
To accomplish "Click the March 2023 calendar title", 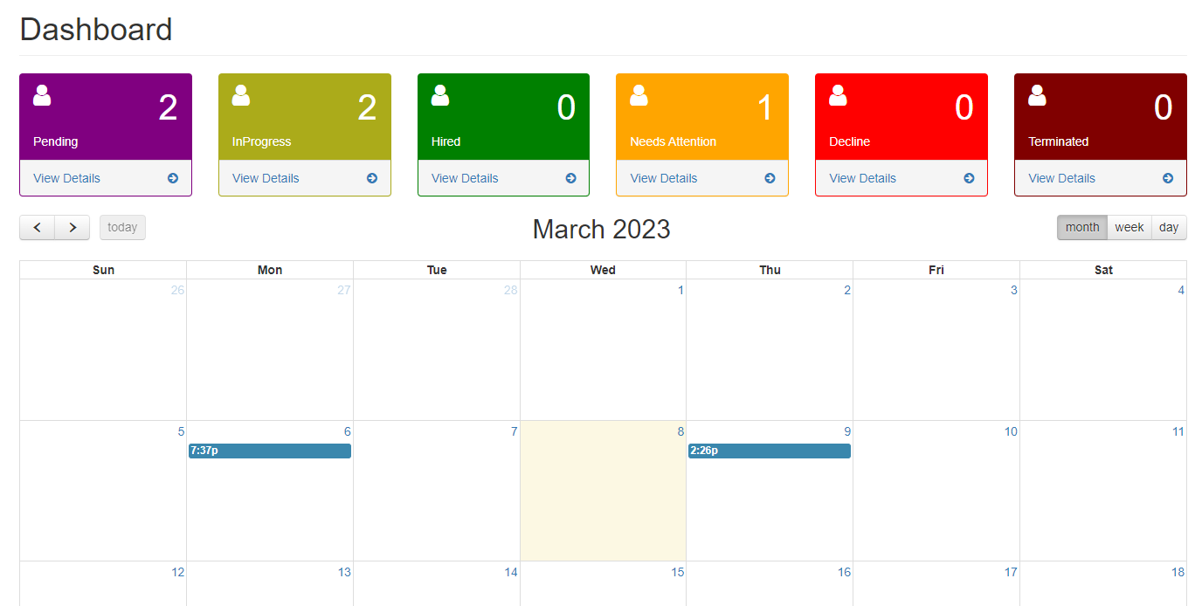I will point(602,229).
